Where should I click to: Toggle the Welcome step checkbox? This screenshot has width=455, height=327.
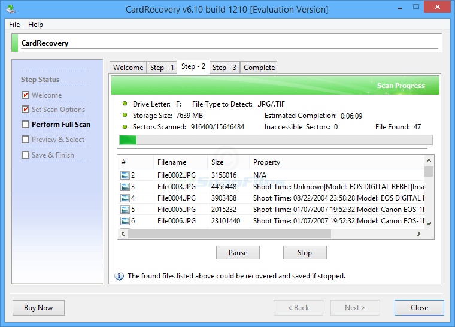tap(26, 95)
